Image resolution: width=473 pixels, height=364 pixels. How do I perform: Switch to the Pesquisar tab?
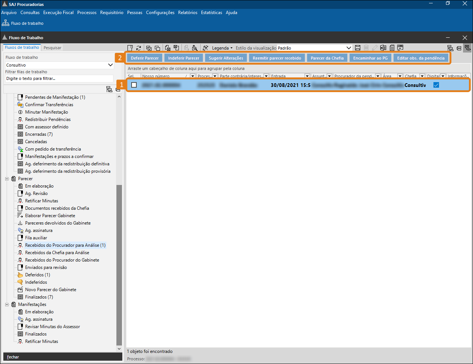(x=52, y=48)
